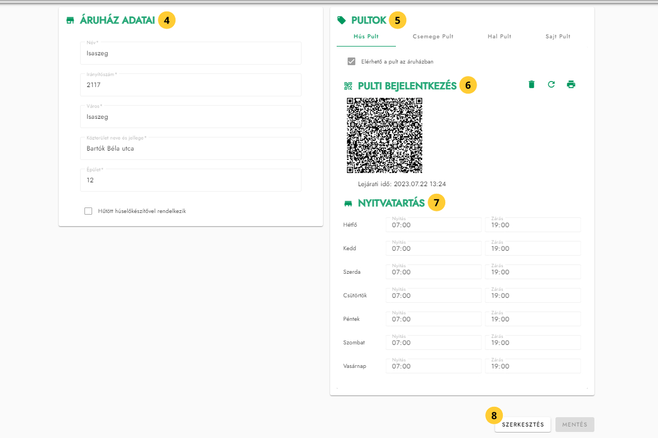Click the Vasárnap Zárás time field

pyautogui.click(x=533, y=366)
